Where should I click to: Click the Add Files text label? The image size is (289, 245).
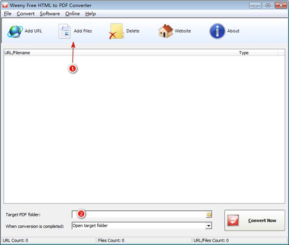pos(83,31)
